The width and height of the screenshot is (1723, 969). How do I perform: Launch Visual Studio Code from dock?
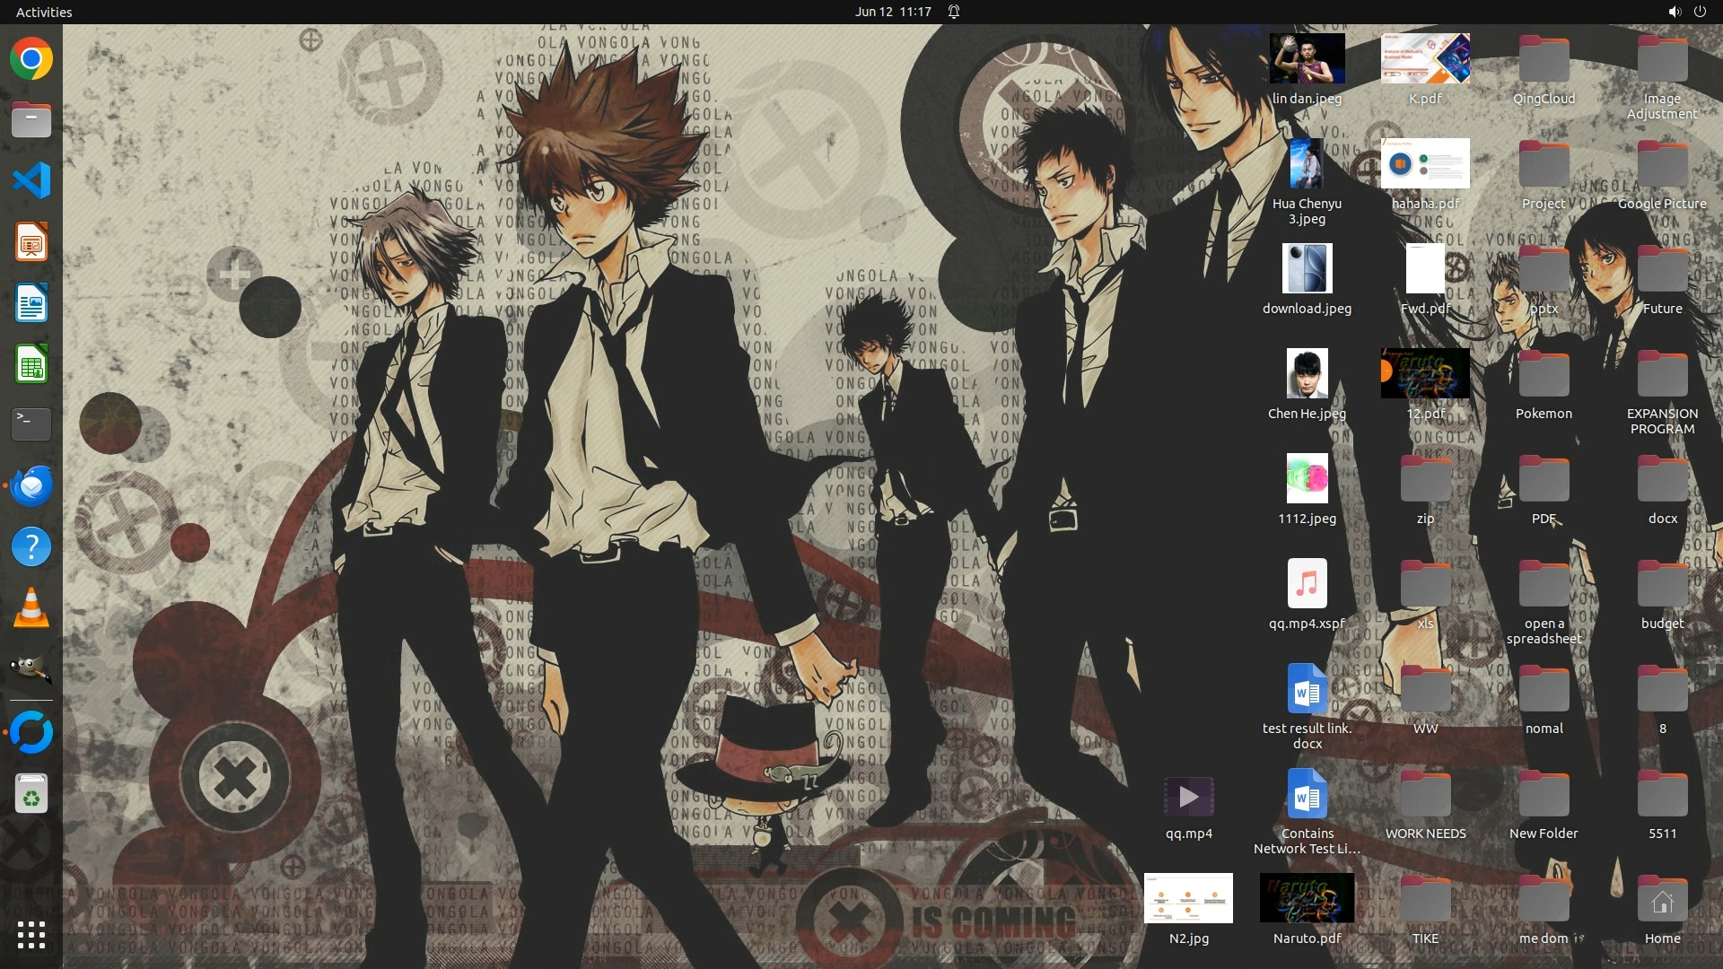[31, 180]
